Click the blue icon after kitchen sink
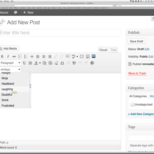 click(x=94, y=56)
